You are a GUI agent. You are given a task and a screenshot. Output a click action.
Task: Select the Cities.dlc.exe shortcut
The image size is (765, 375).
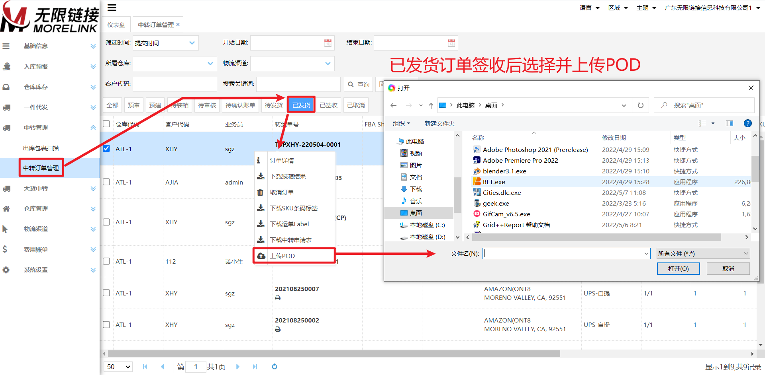(502, 192)
